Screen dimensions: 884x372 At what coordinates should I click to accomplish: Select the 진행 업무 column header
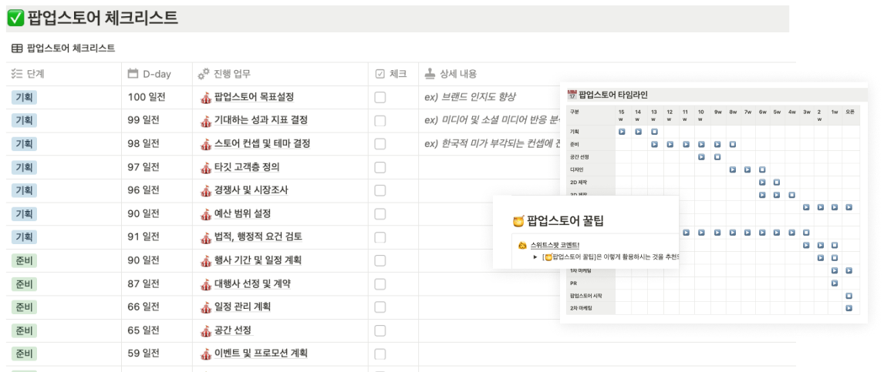click(280, 74)
